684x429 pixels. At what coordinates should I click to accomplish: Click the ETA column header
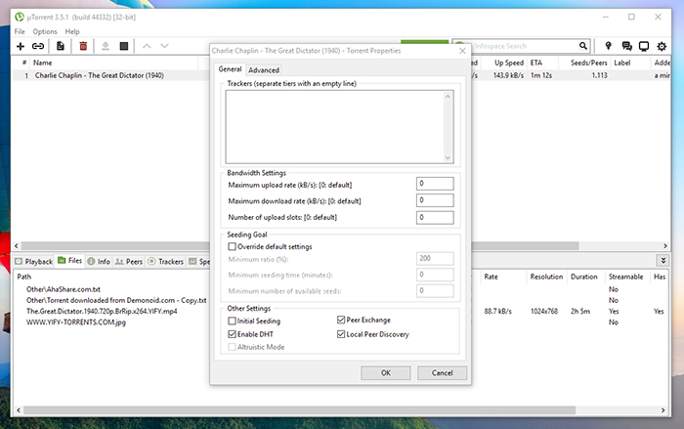click(536, 63)
